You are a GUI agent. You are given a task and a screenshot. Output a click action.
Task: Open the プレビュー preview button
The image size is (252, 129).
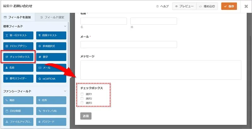(184, 6)
